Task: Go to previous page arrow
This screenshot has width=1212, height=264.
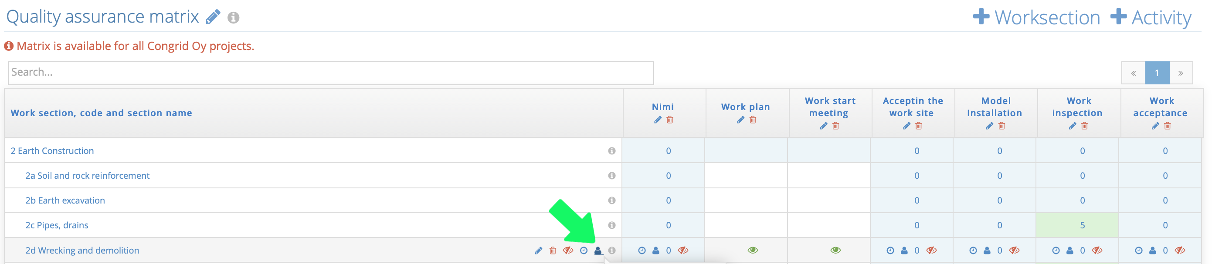Action: click(x=1134, y=73)
